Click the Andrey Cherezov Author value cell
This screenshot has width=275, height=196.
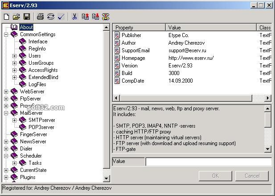(186, 43)
